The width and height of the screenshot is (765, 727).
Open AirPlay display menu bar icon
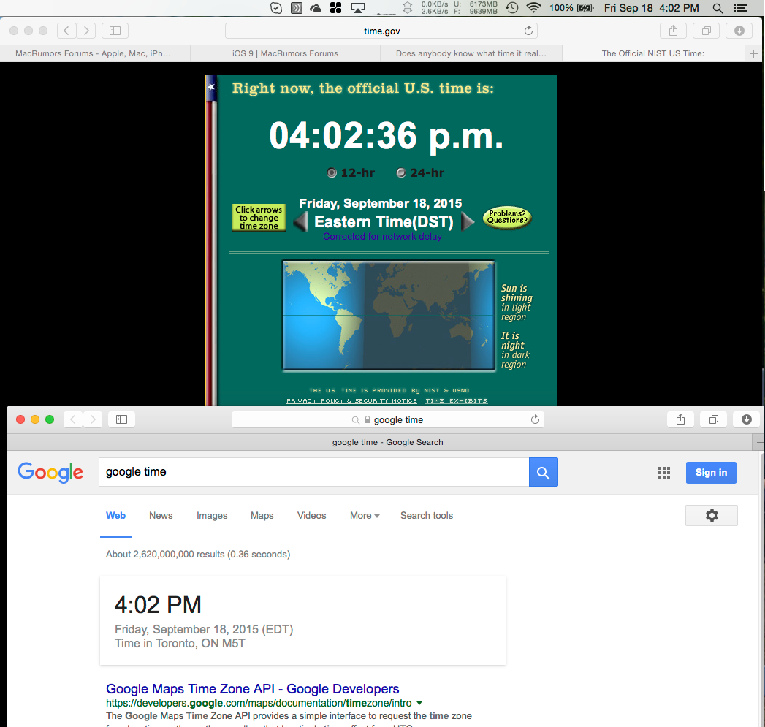357,8
